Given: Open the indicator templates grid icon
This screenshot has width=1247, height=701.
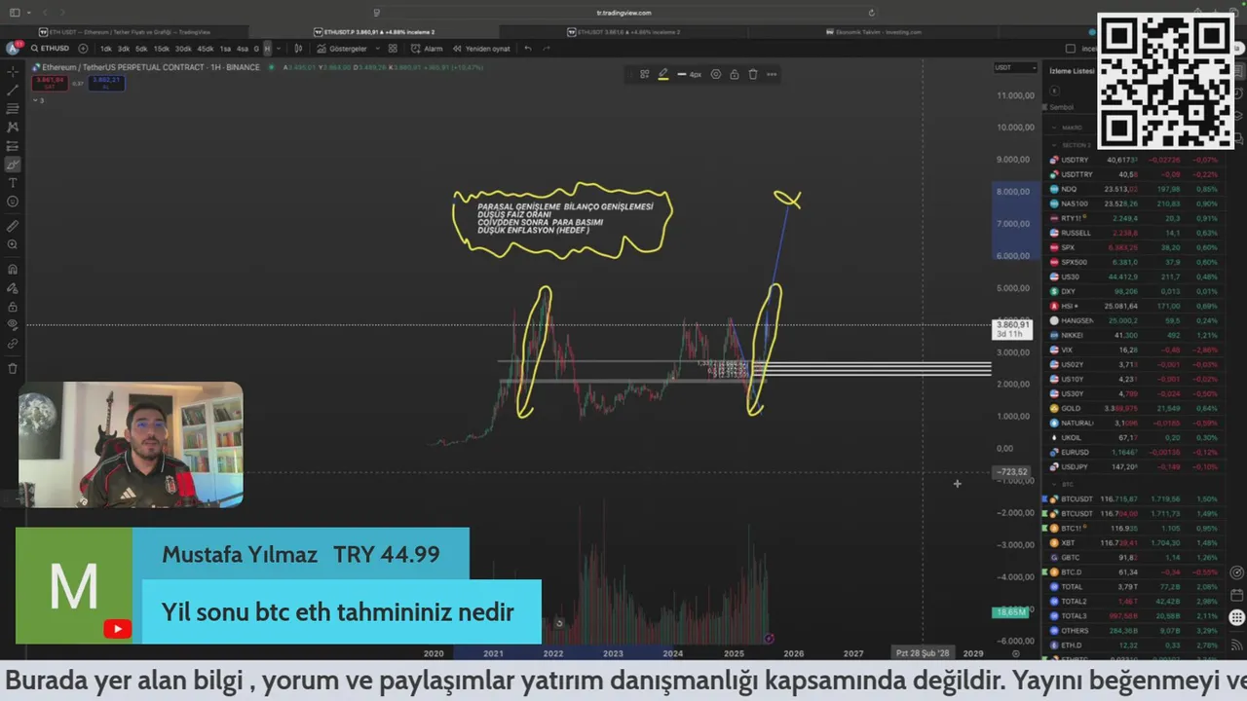Looking at the screenshot, I should click(393, 48).
